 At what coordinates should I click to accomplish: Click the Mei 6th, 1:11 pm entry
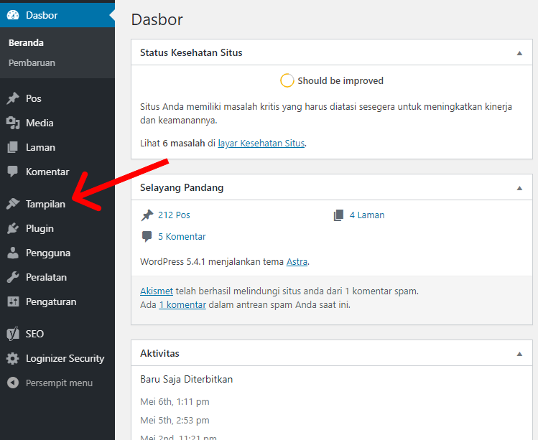(x=175, y=401)
